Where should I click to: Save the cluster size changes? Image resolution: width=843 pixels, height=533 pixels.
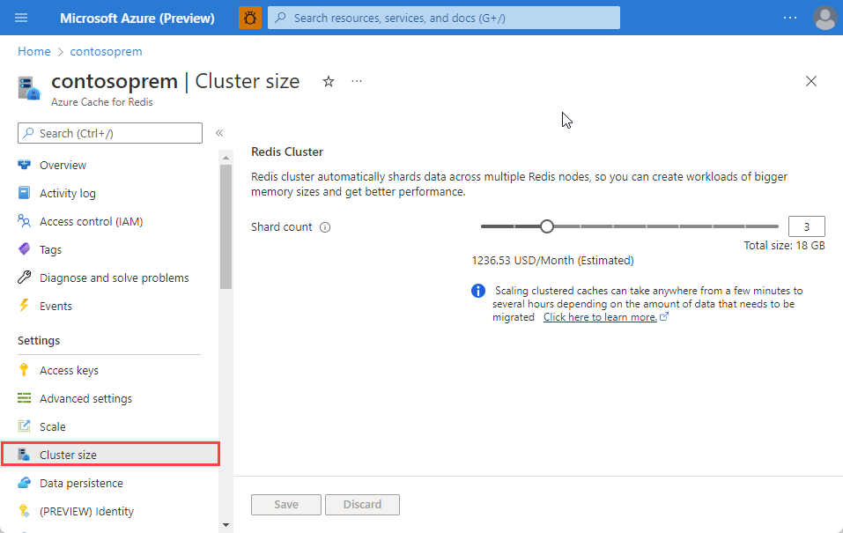click(285, 504)
